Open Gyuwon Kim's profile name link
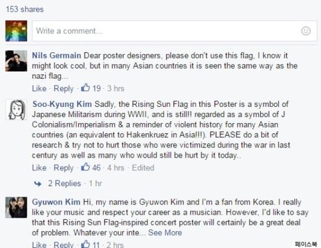 [x=56, y=202]
